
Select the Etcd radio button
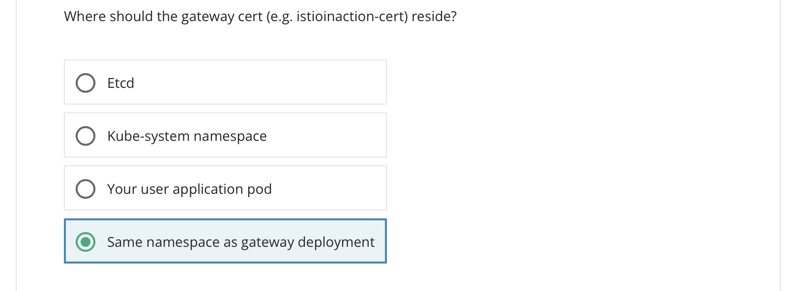click(x=86, y=83)
